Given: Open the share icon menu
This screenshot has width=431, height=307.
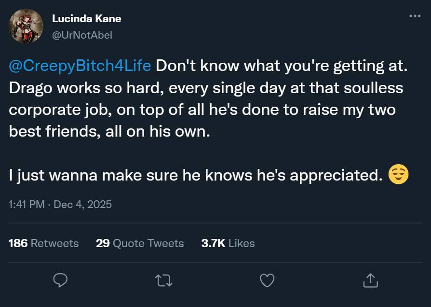Looking at the screenshot, I should (x=370, y=280).
